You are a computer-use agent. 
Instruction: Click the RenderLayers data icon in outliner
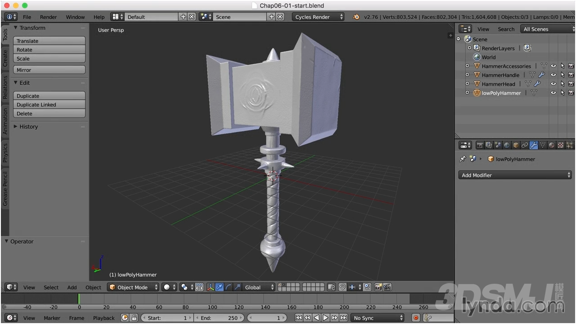click(528, 48)
